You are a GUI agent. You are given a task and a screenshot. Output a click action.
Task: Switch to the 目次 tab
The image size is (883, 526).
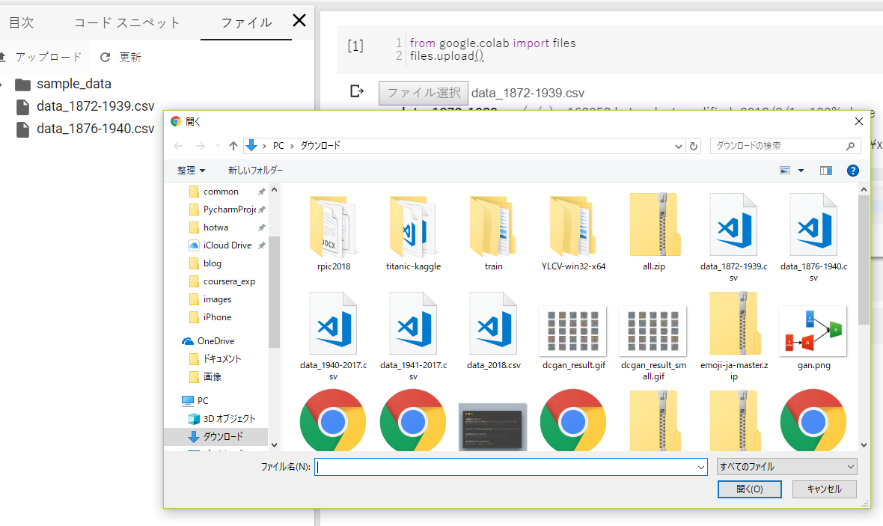21,22
